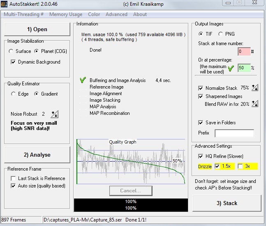Enable Last Stack is Reference
Viewport: 266px width, 226px height.
click(13, 178)
